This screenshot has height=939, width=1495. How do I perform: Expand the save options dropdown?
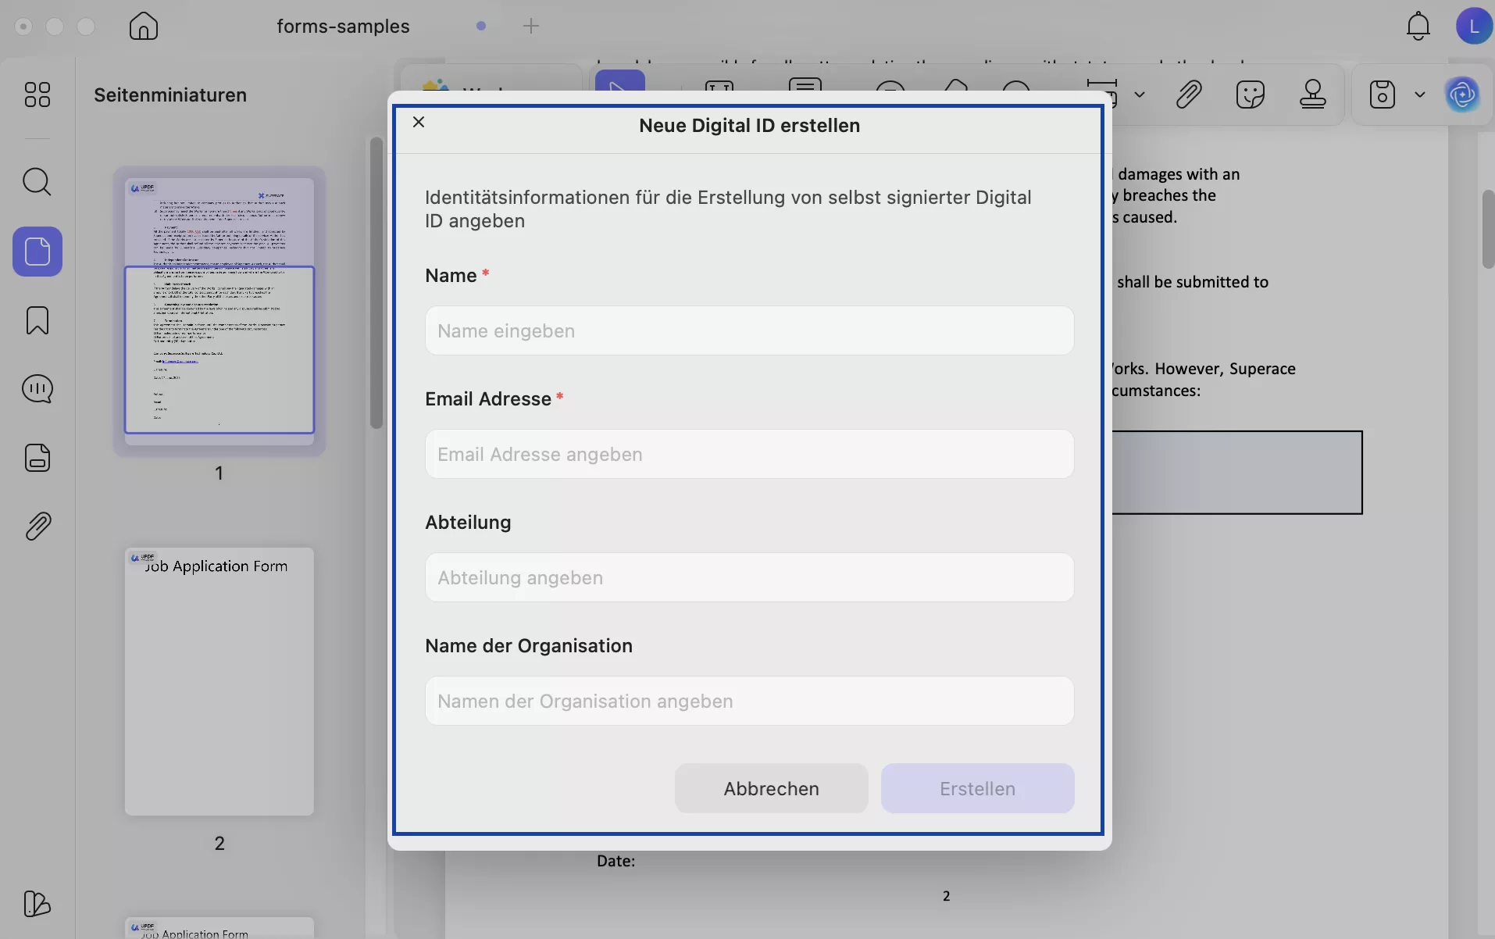[1420, 94]
